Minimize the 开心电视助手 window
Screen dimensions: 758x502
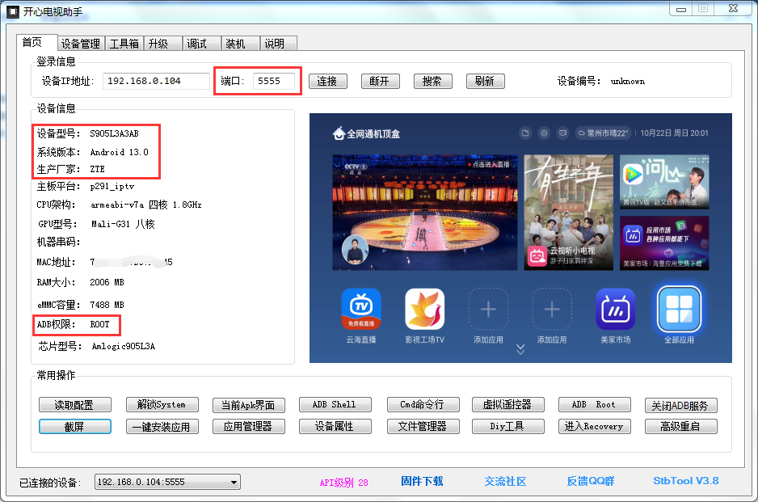coord(681,9)
